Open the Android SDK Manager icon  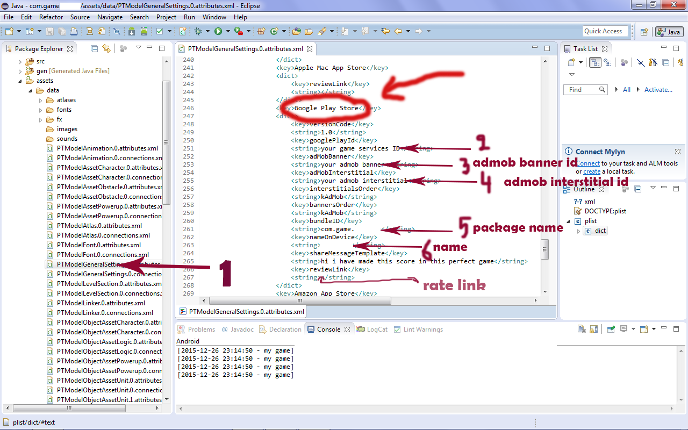[132, 32]
